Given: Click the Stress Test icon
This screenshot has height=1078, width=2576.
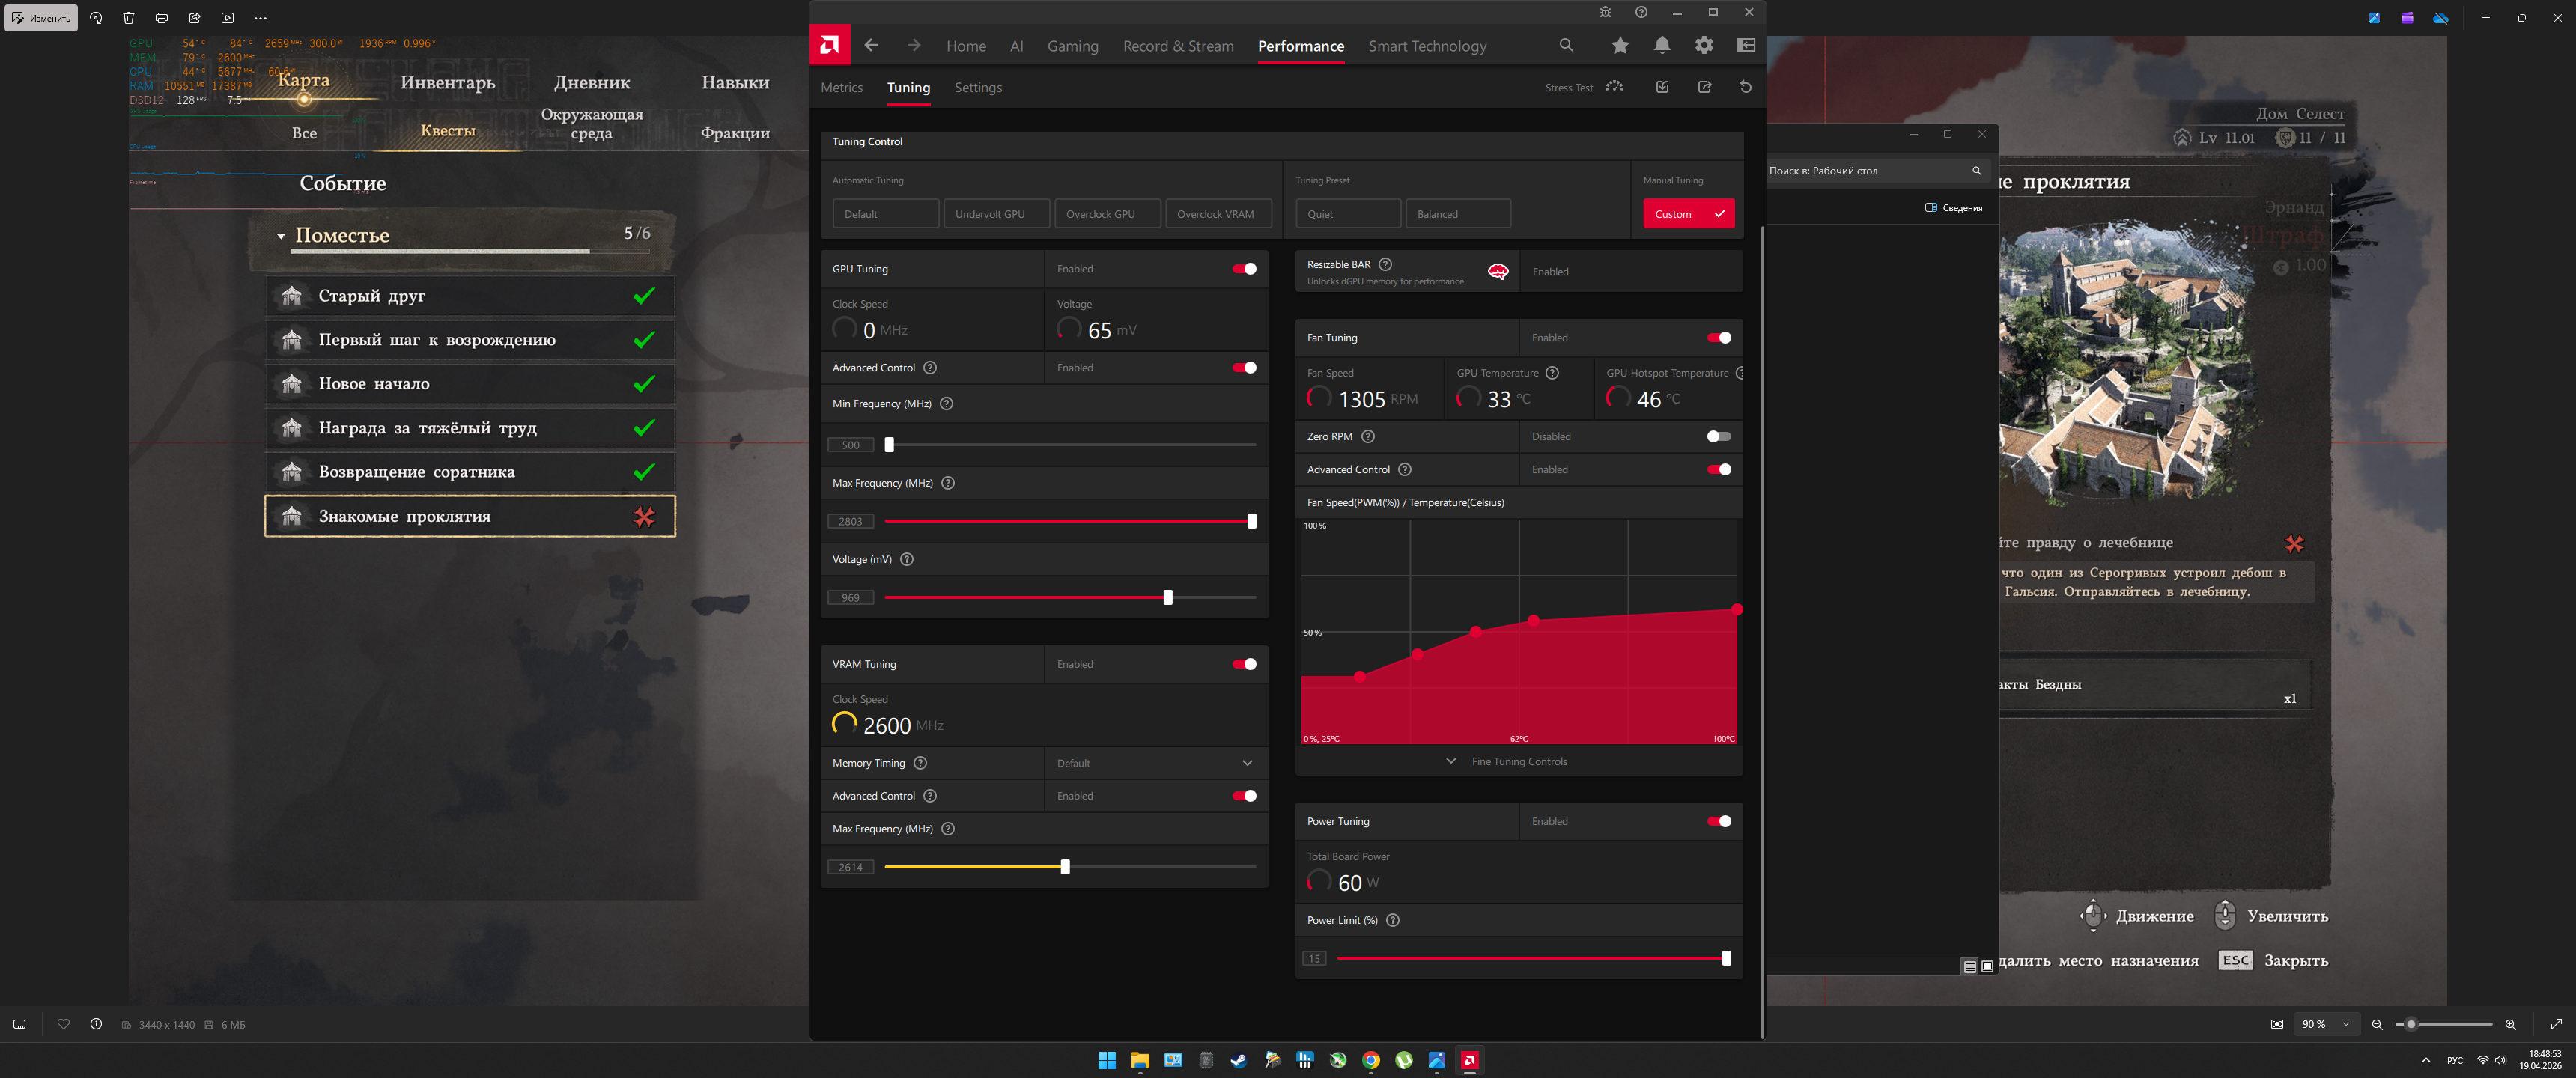Looking at the screenshot, I should [x=1614, y=87].
